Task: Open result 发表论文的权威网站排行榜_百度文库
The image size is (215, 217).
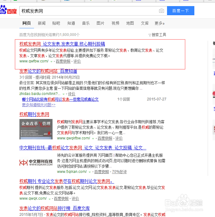Action: 55,208
